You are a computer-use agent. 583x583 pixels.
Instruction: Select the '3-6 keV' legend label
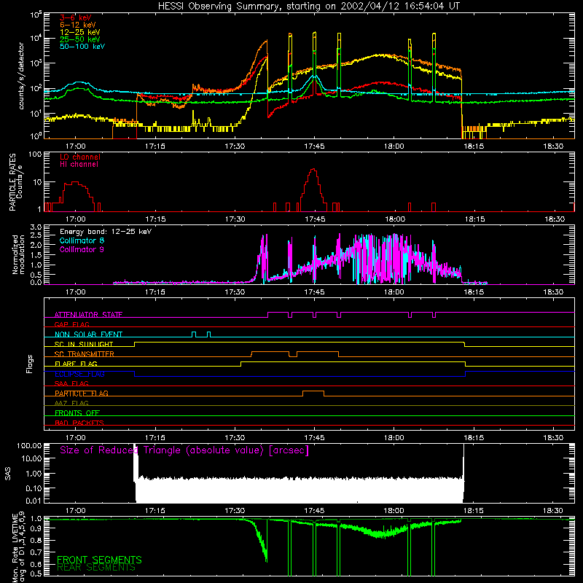[76, 17]
